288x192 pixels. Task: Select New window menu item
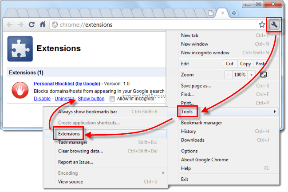225,44
